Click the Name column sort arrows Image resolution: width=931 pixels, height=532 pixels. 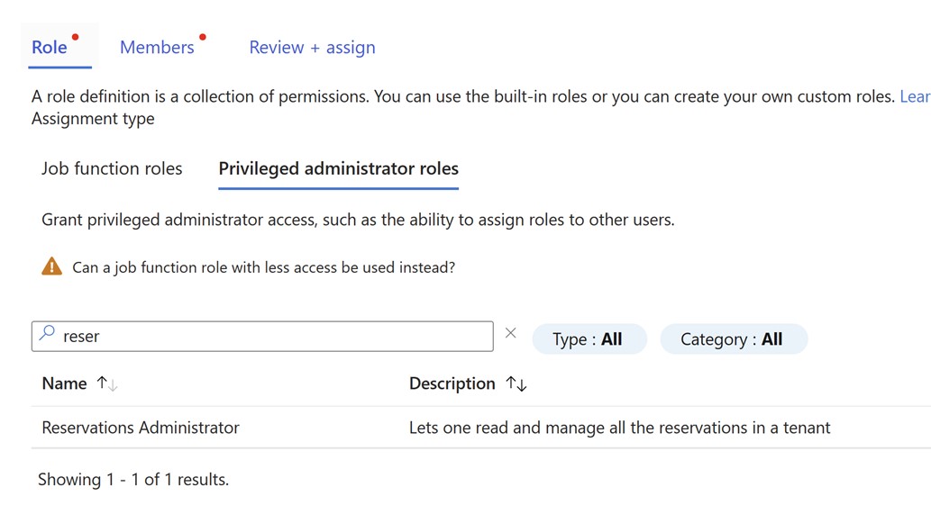pyautogui.click(x=107, y=383)
